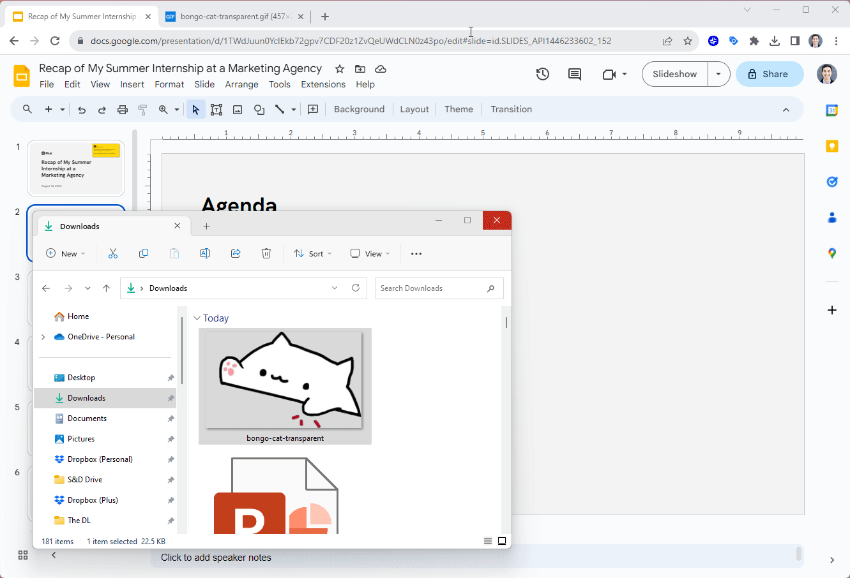Image resolution: width=850 pixels, height=578 pixels.
Task: Click speaker notes field
Action: click(x=477, y=558)
